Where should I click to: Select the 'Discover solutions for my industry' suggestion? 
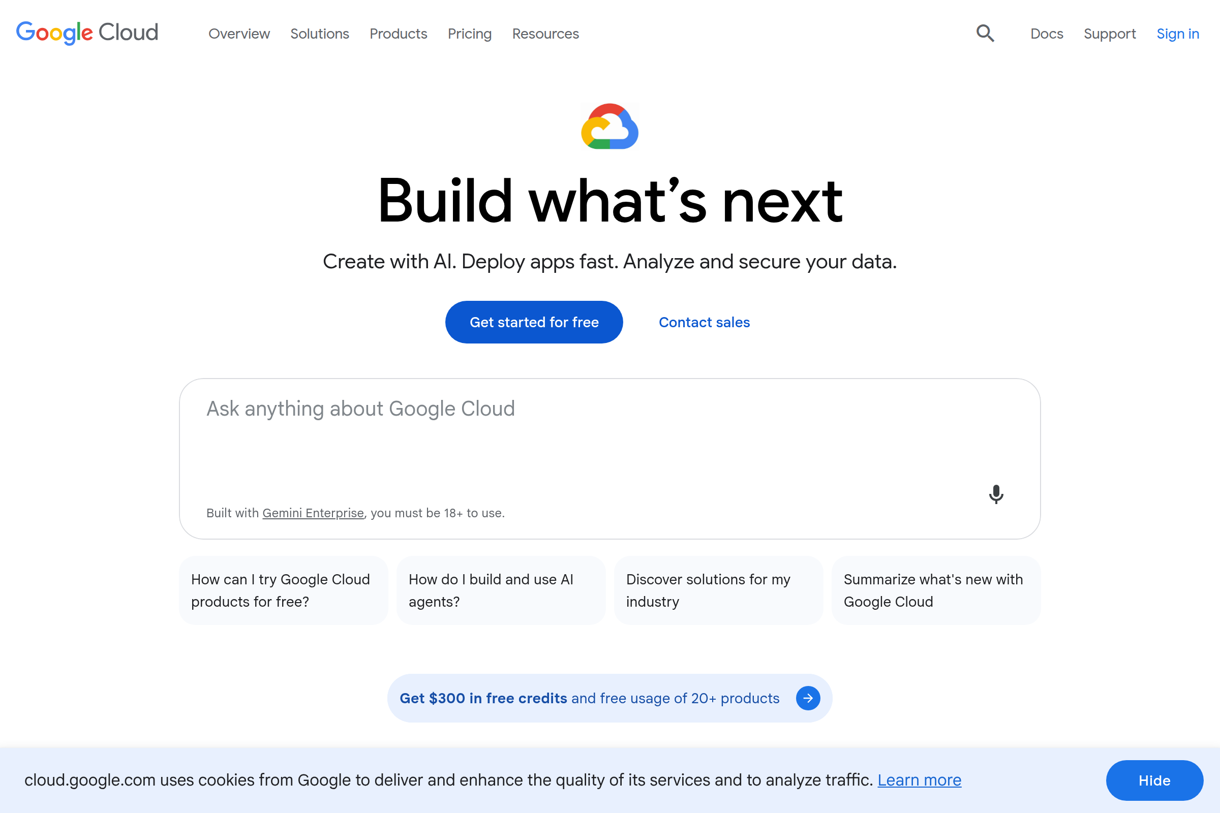pyautogui.click(x=718, y=590)
